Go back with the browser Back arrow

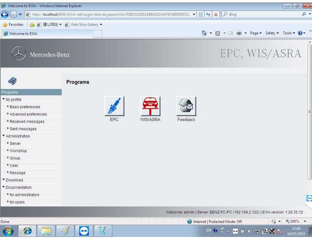[5, 14]
